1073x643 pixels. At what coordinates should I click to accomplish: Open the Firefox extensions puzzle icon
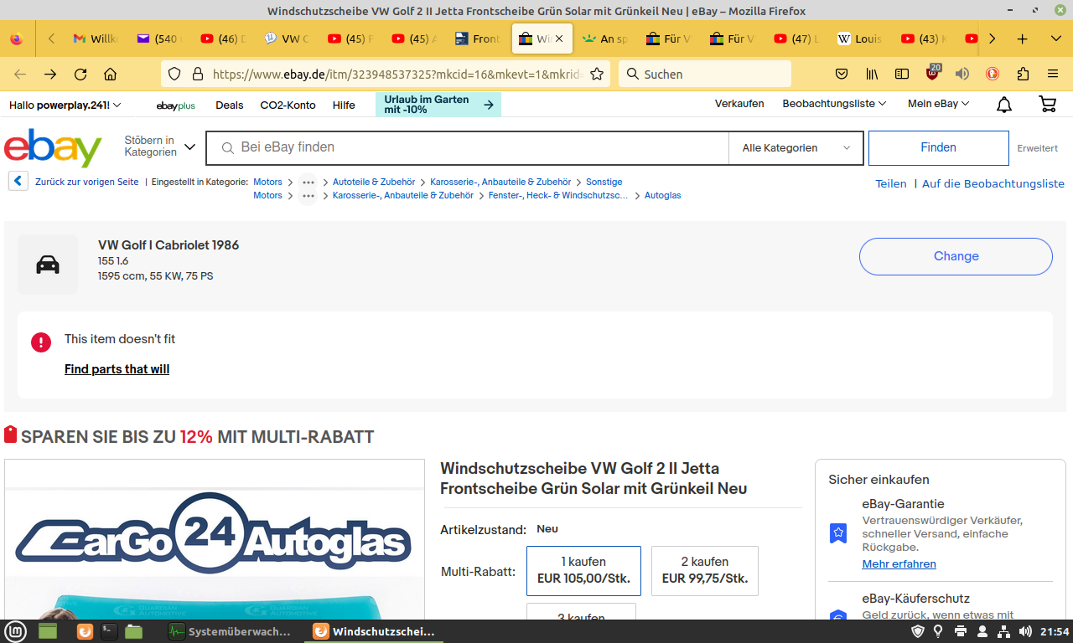[1023, 74]
